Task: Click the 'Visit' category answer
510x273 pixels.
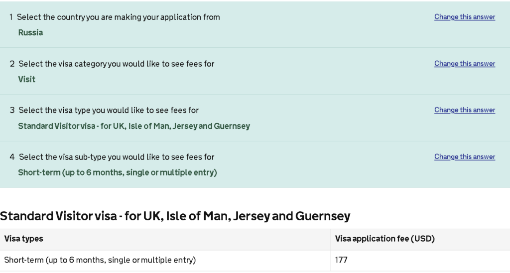Action: pos(27,79)
